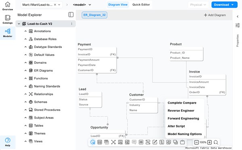Select Schemas in Model Explorer
Image resolution: width=242 pixels, height=150 pixels.
40,102
